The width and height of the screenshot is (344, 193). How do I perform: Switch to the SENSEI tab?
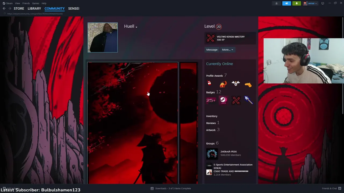click(x=74, y=9)
